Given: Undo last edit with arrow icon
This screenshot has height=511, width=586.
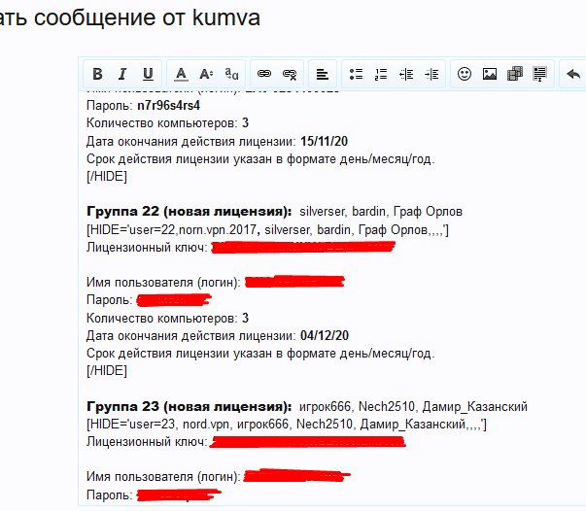Looking at the screenshot, I should 573,74.
